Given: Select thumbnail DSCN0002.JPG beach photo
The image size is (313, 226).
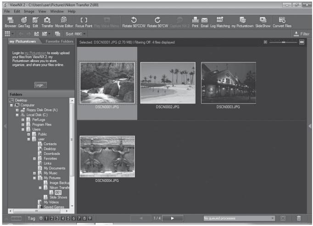Looking at the screenshot, I should pyautogui.click(x=168, y=83).
